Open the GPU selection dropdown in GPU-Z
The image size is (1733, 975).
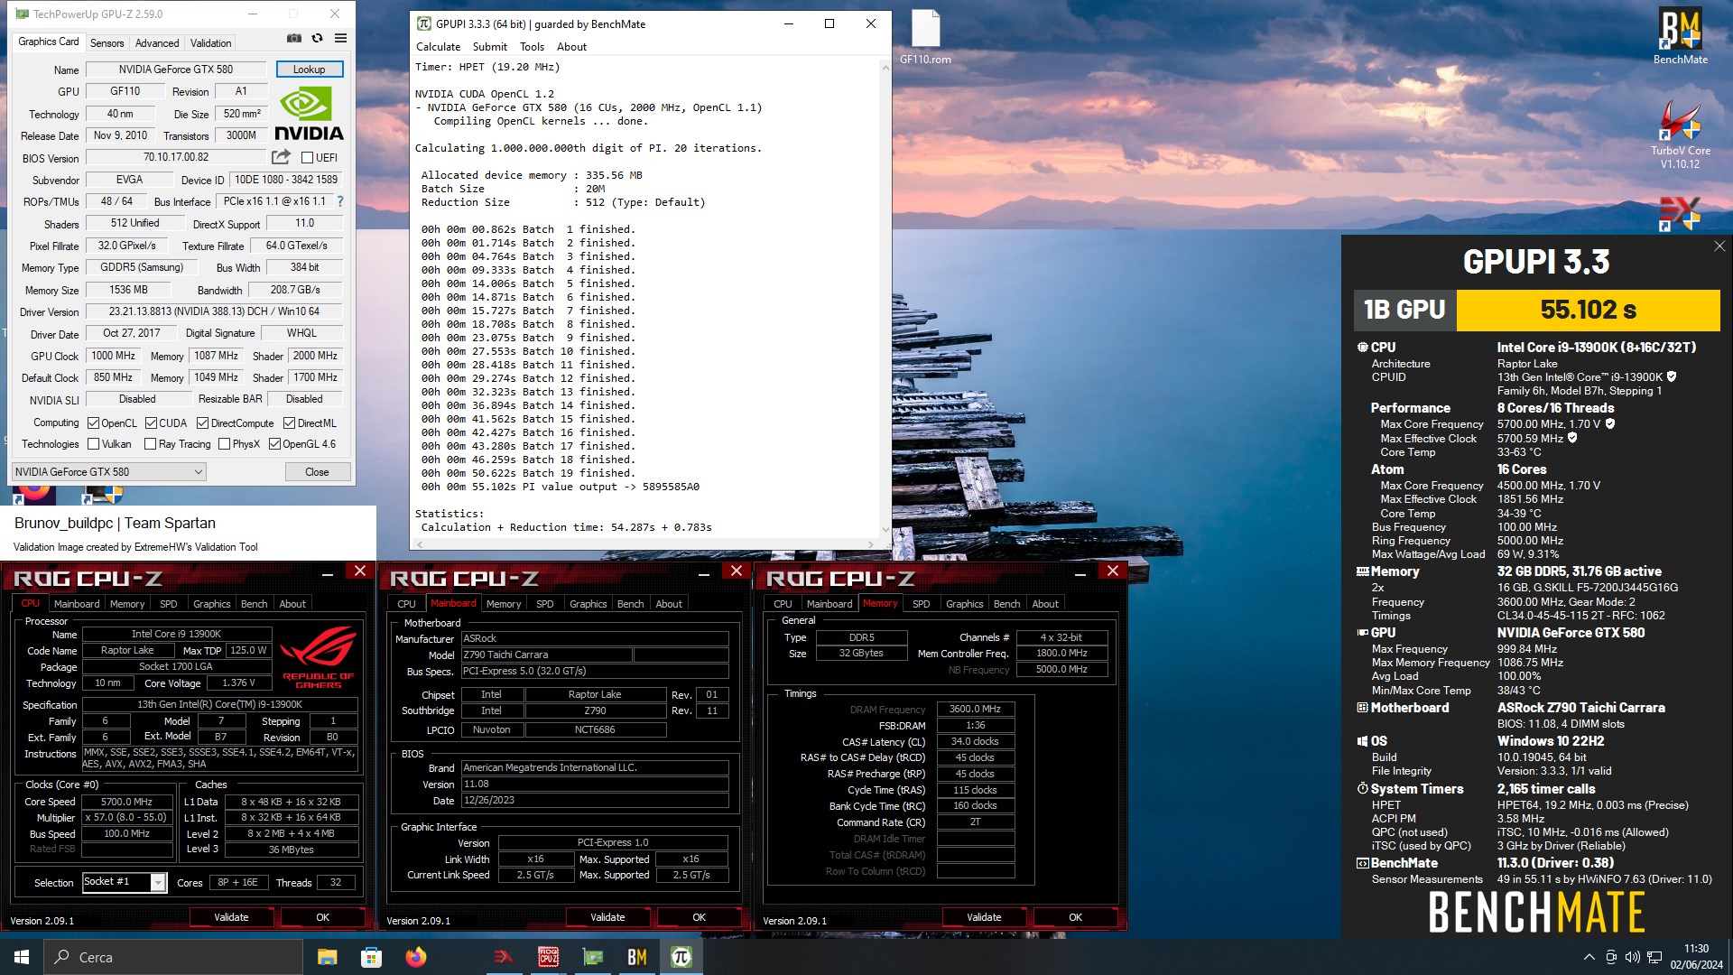tap(109, 471)
